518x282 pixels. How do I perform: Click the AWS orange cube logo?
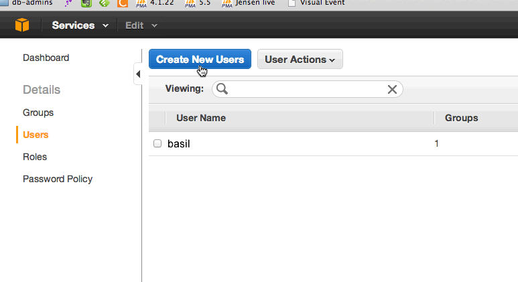22,25
